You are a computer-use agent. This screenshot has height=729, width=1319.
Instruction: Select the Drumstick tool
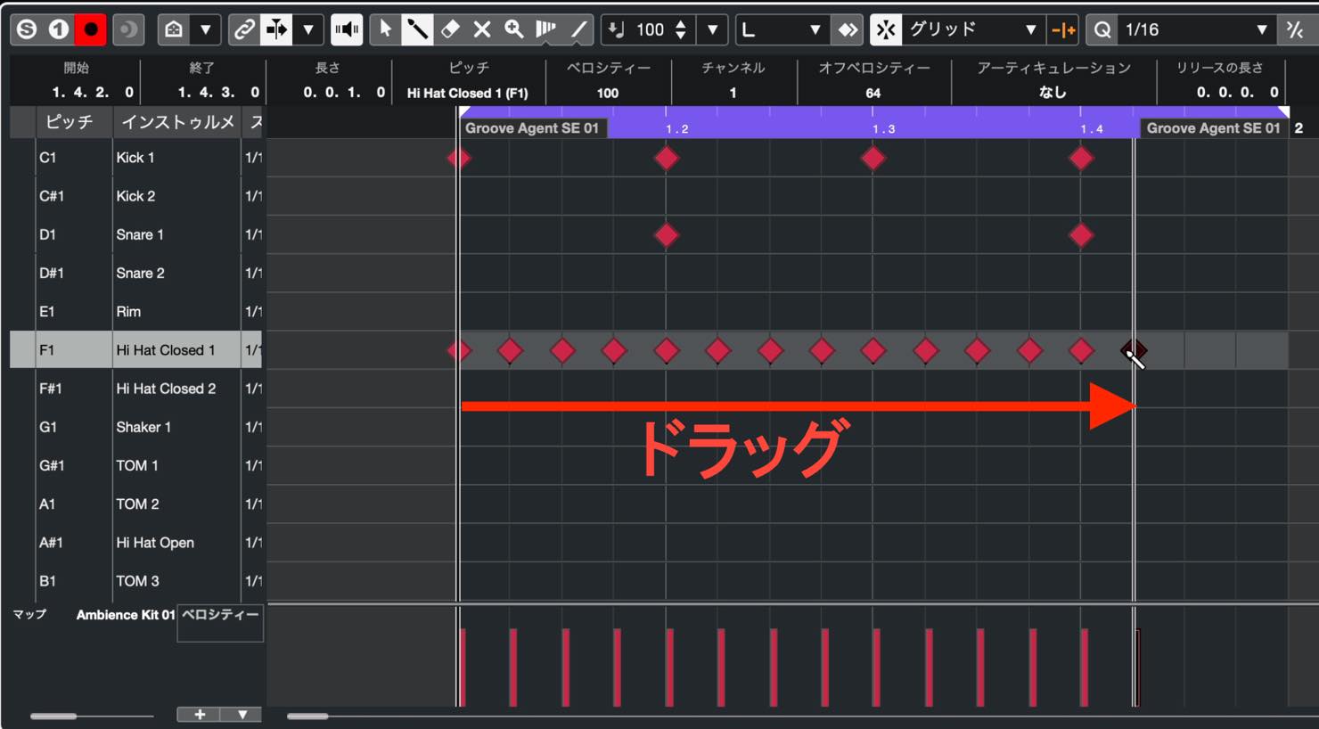(416, 29)
